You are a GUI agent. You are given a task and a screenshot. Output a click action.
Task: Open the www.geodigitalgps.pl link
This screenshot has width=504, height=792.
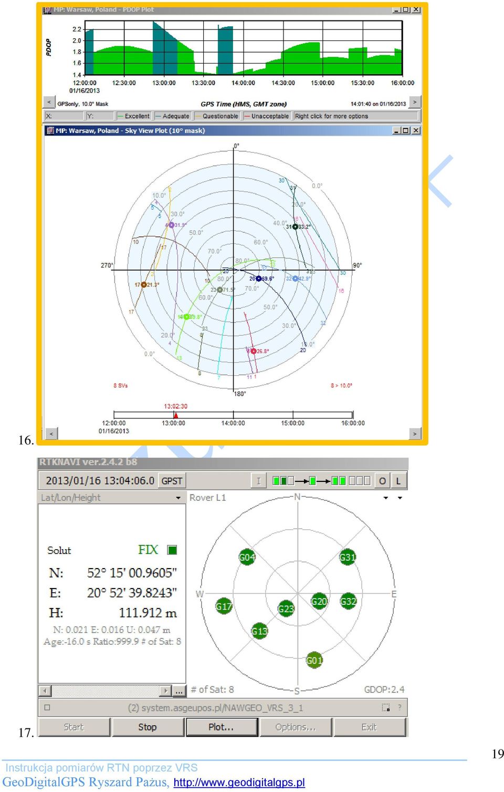[x=239, y=783]
